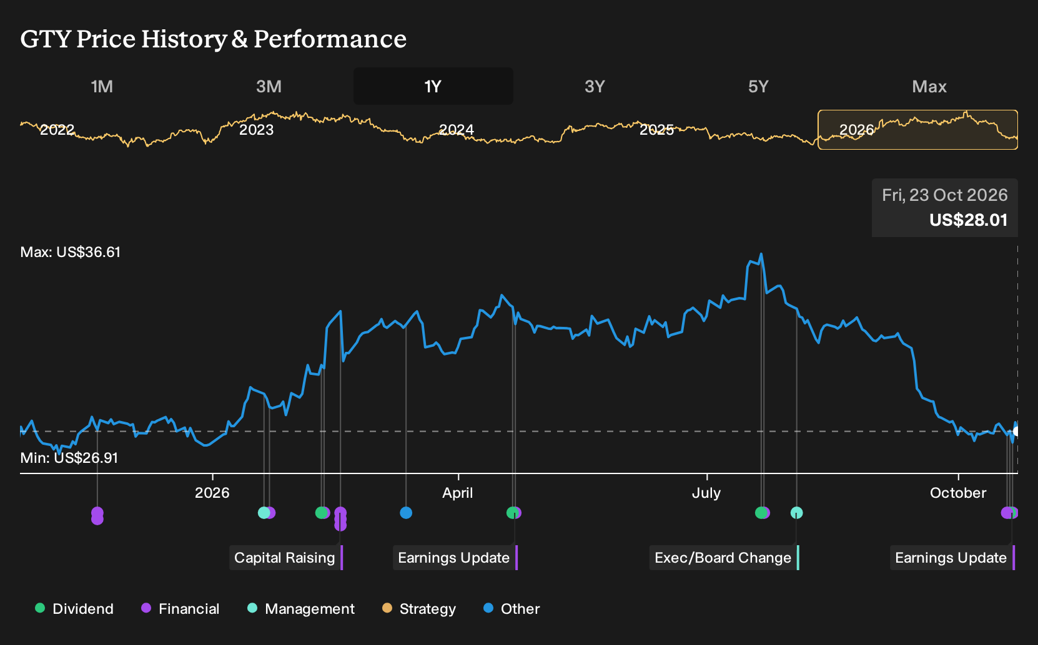Click 2024 in the overview mini chart

[x=457, y=130]
